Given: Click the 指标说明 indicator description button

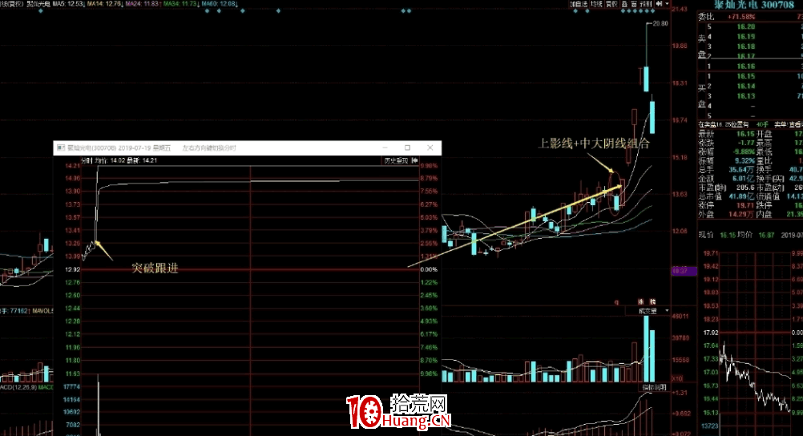Looking at the screenshot, I should click(655, 388).
